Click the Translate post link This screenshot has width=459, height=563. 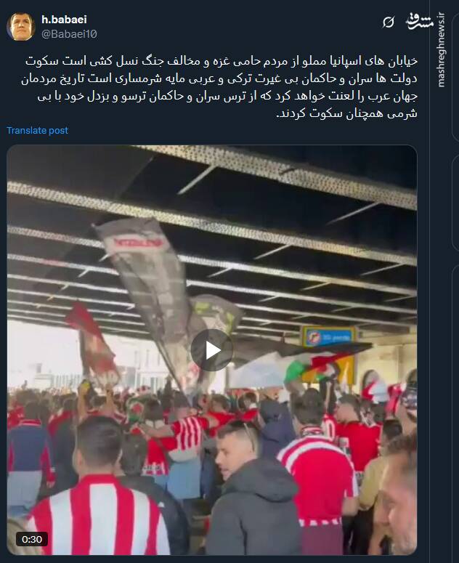(37, 130)
